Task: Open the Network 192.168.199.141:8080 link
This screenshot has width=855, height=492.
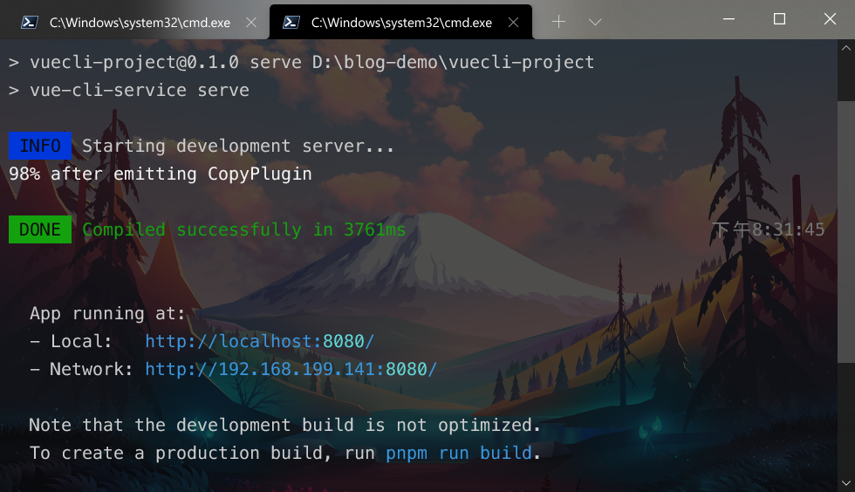Action: tap(291, 369)
